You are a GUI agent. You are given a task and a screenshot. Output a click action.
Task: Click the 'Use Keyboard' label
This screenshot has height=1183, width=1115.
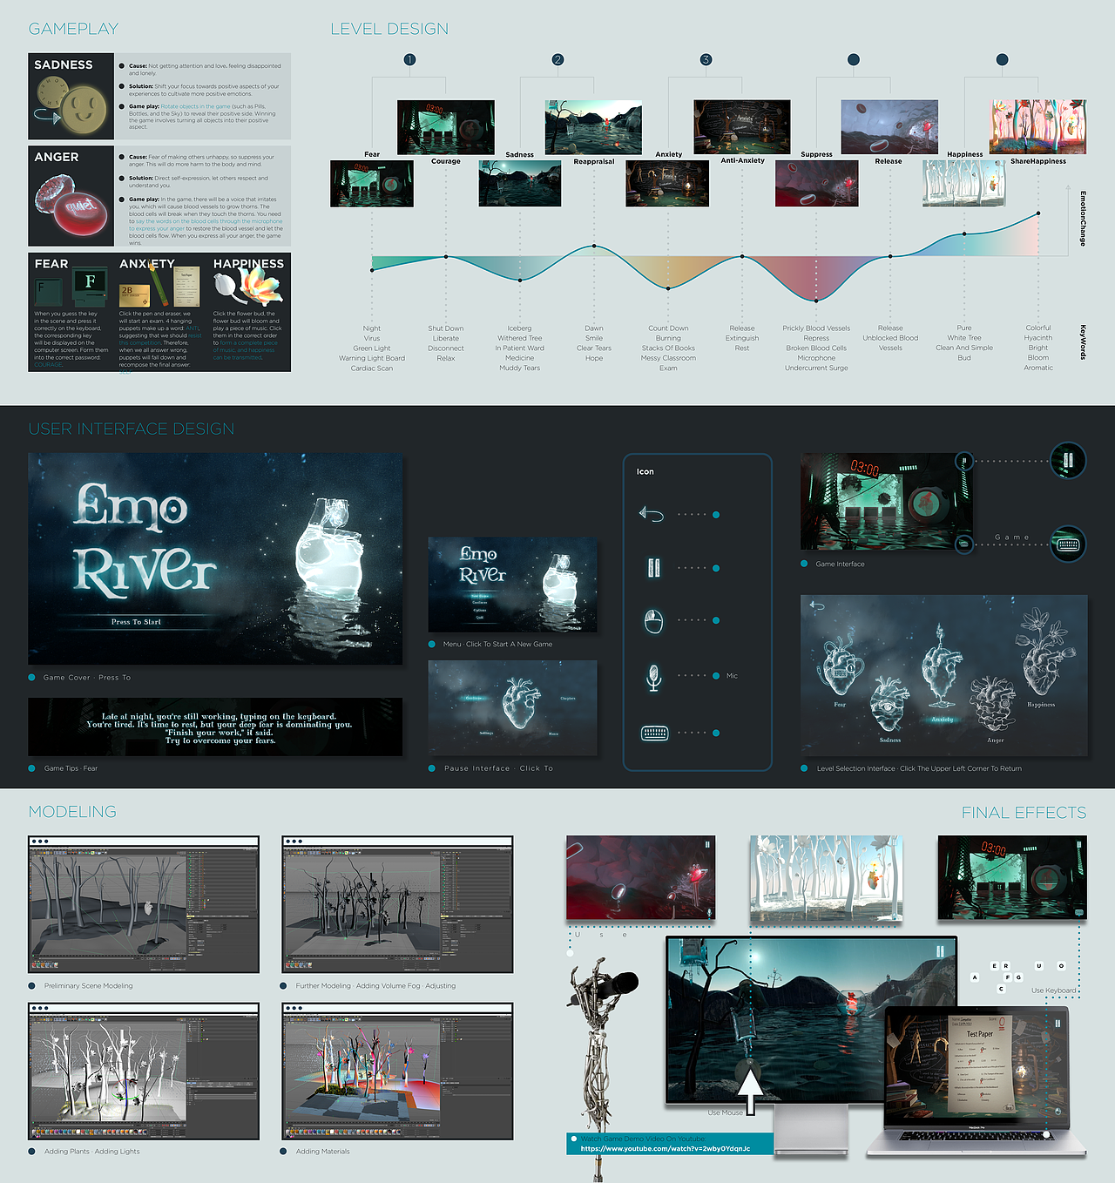(x=1054, y=990)
